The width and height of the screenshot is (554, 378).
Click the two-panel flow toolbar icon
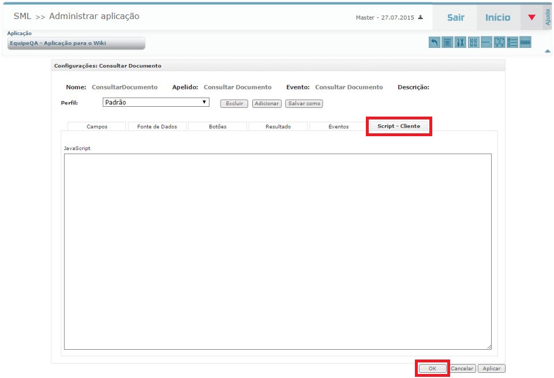coord(500,42)
